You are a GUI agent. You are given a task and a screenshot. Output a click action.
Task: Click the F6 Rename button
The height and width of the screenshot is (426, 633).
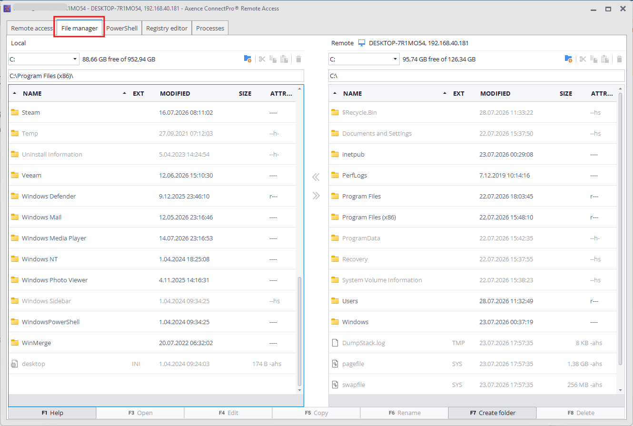click(405, 413)
